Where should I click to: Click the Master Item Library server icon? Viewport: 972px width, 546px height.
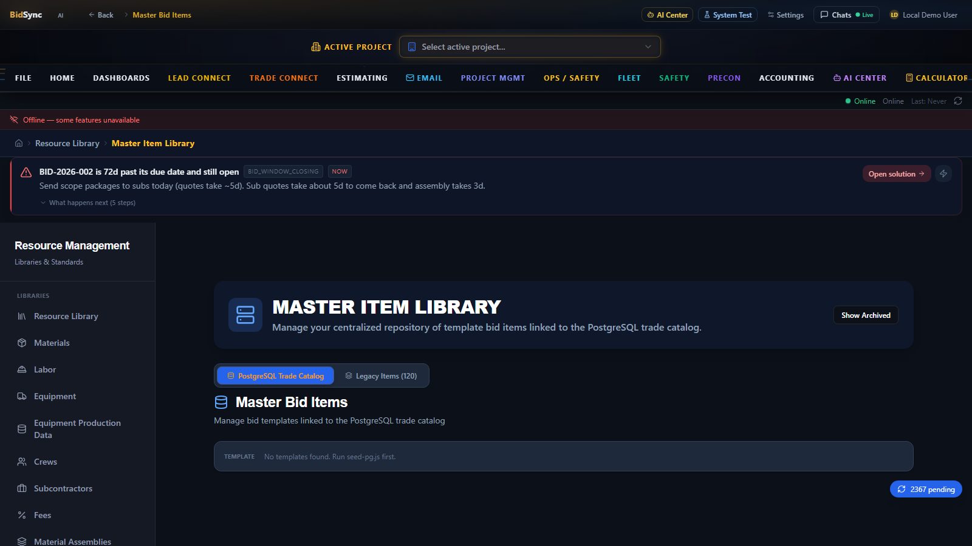point(245,315)
